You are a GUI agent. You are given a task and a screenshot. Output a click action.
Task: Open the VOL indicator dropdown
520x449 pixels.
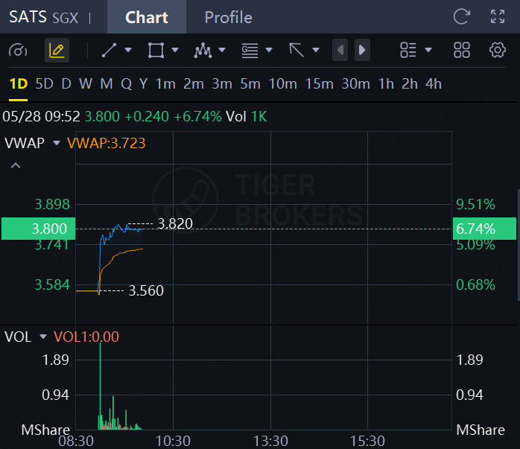click(x=42, y=337)
